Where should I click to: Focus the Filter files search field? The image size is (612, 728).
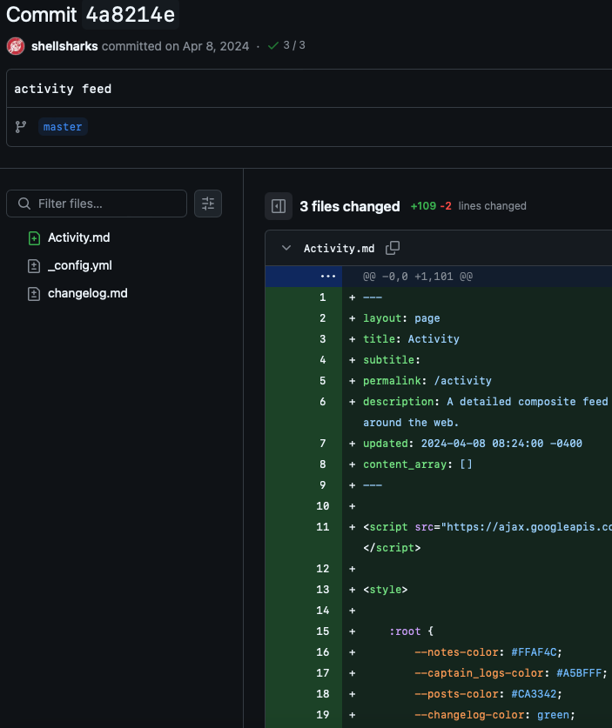point(97,204)
